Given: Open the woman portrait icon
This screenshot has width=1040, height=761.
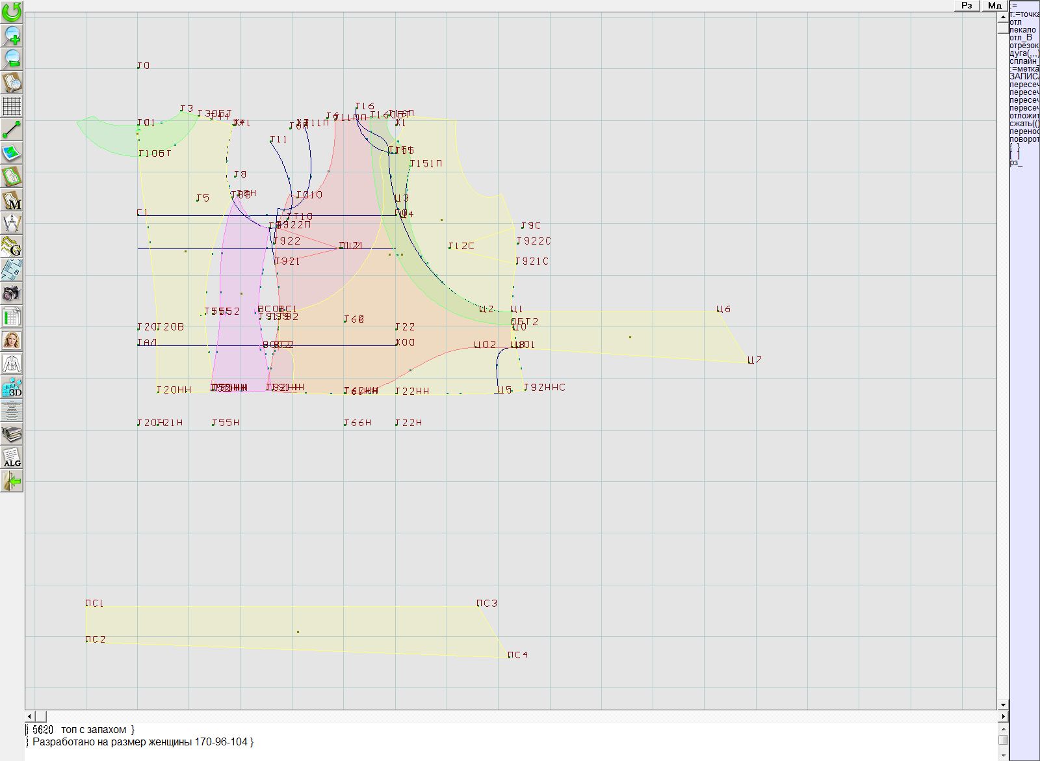Looking at the screenshot, I should coord(12,341).
